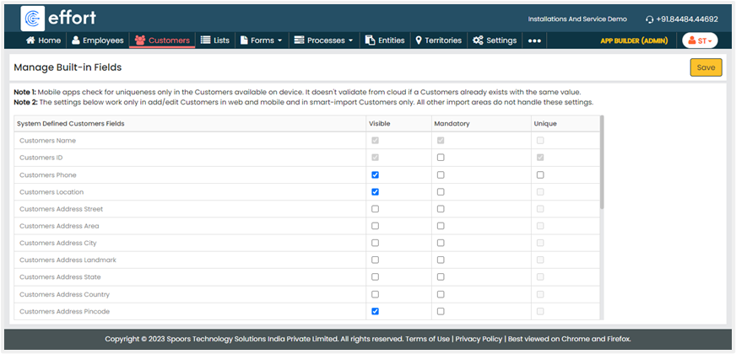Open Entities with the copy icon
Image resolution: width=736 pixels, height=354 pixels.
(x=370, y=40)
